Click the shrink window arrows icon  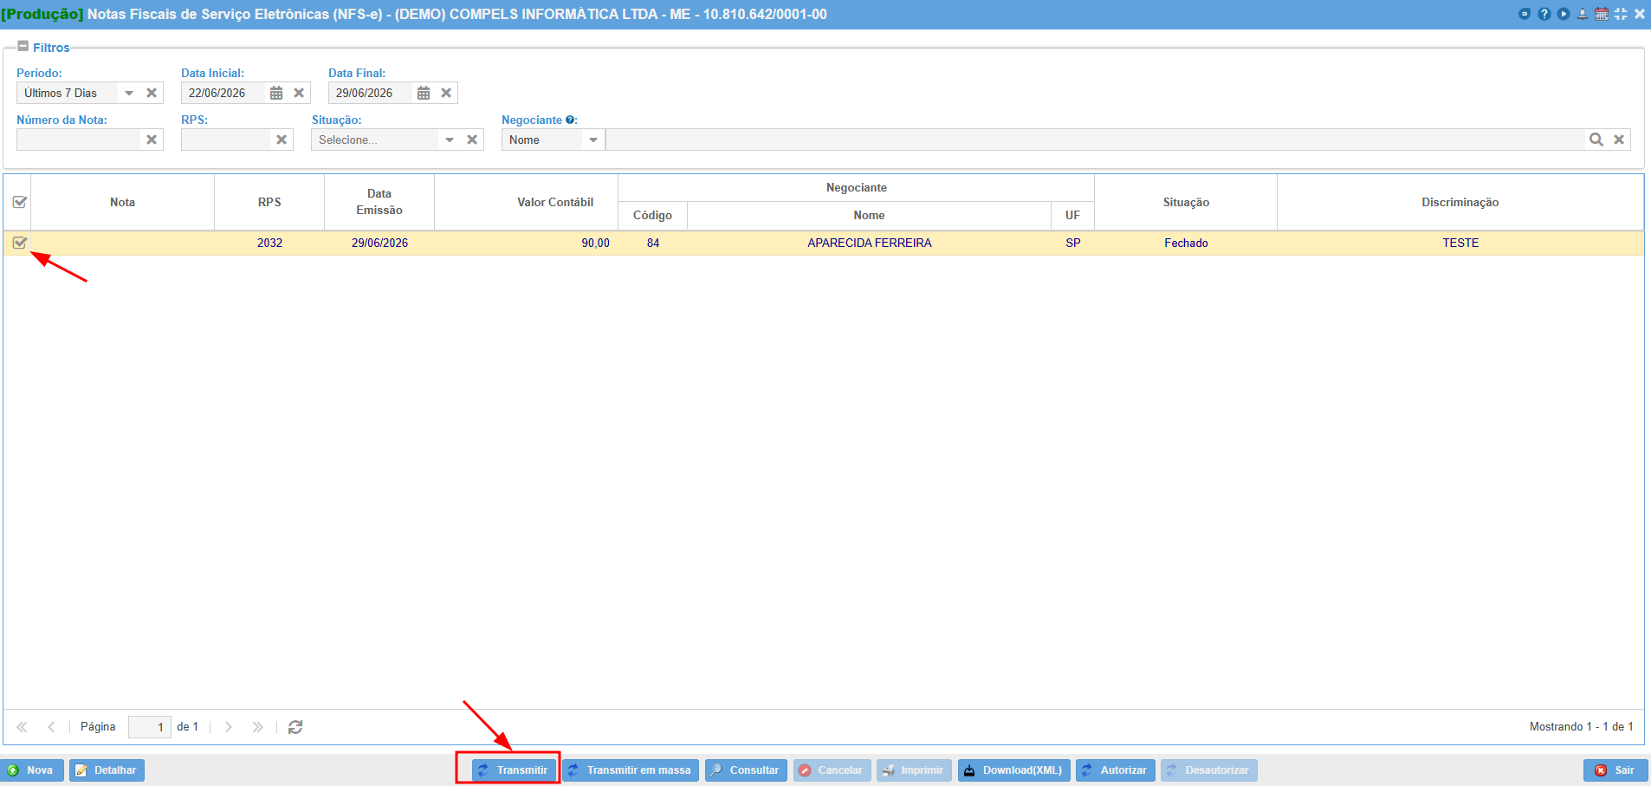point(1621,14)
